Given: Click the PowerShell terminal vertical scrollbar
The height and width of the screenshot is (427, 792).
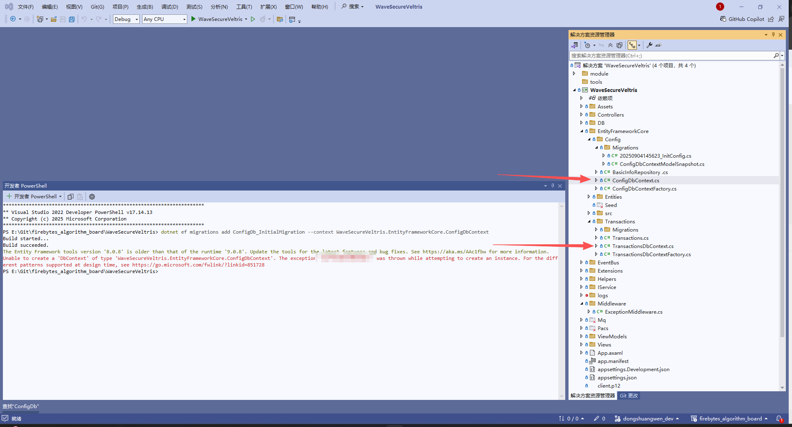Looking at the screenshot, I should click(562, 301).
